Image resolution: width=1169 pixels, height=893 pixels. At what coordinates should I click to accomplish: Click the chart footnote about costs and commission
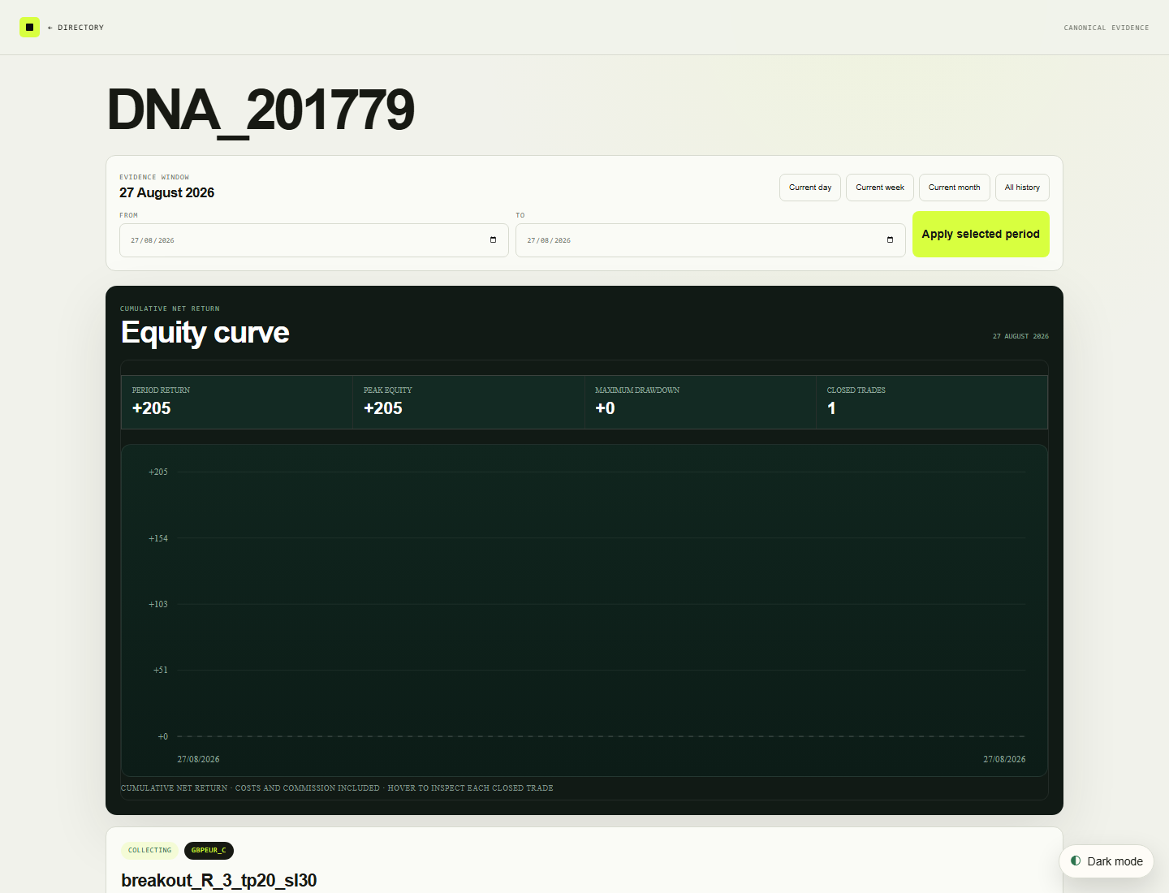point(337,788)
